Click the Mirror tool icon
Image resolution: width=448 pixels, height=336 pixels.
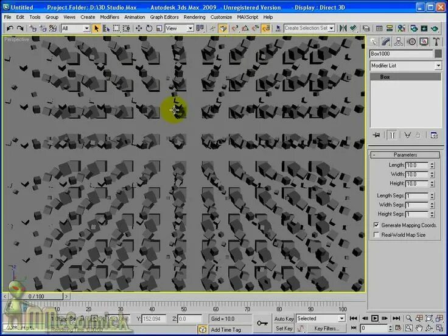tap(343, 28)
